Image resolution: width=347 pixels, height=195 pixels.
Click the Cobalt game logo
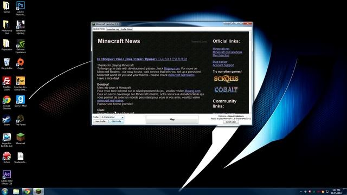point(226,89)
